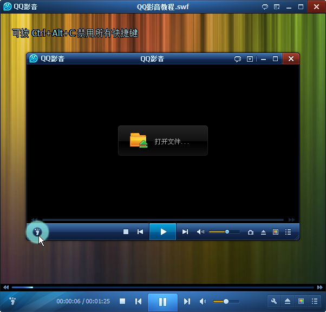This screenshot has width=326, height=312.
Task: Open feedback bubble in outer title bar
Action: pyautogui.click(x=265, y=7)
